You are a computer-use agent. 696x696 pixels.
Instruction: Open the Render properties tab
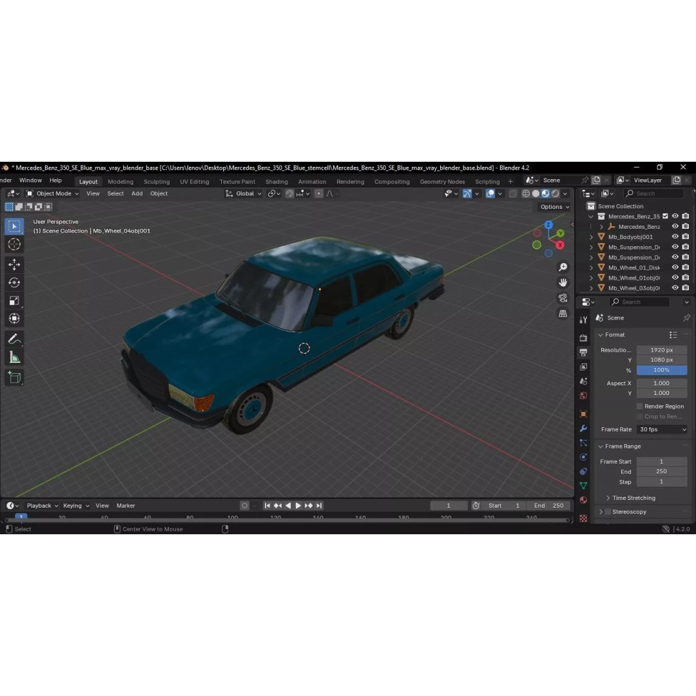tap(584, 338)
